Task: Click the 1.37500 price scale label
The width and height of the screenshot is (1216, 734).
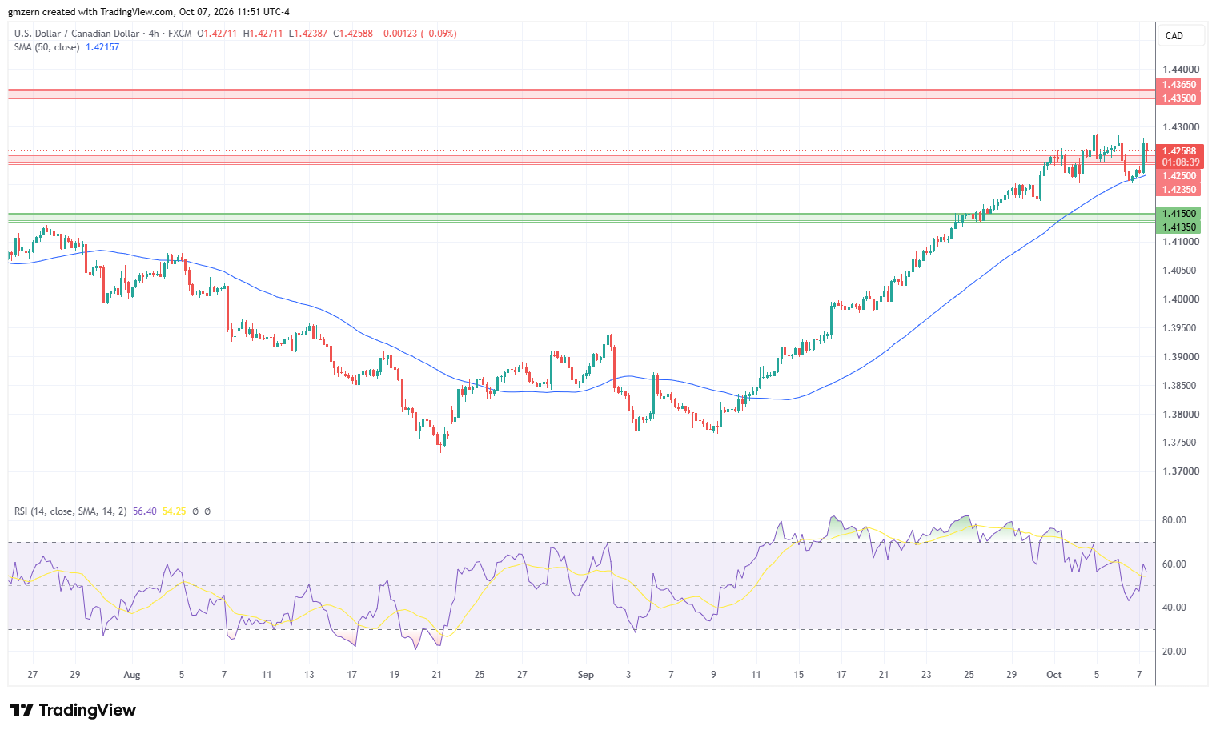Action: click(1181, 443)
